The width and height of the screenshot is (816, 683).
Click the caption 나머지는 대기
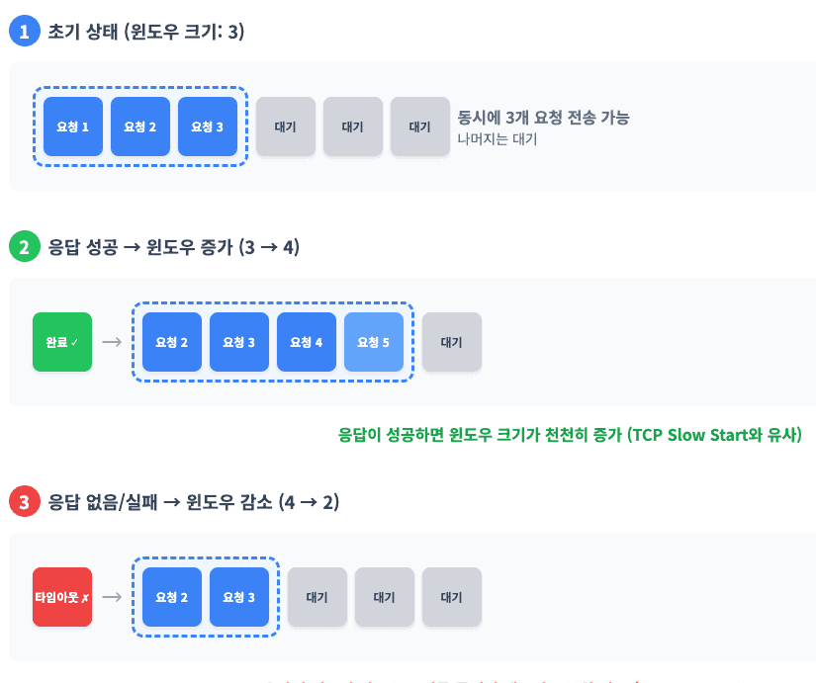(x=498, y=139)
